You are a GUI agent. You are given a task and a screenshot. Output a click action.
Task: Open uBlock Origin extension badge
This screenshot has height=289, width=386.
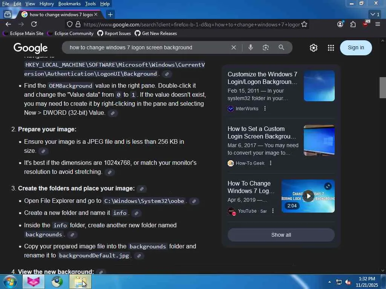pos(366,24)
